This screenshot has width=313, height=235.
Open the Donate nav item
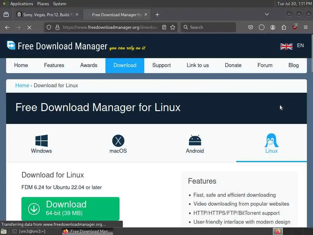pyautogui.click(x=233, y=65)
